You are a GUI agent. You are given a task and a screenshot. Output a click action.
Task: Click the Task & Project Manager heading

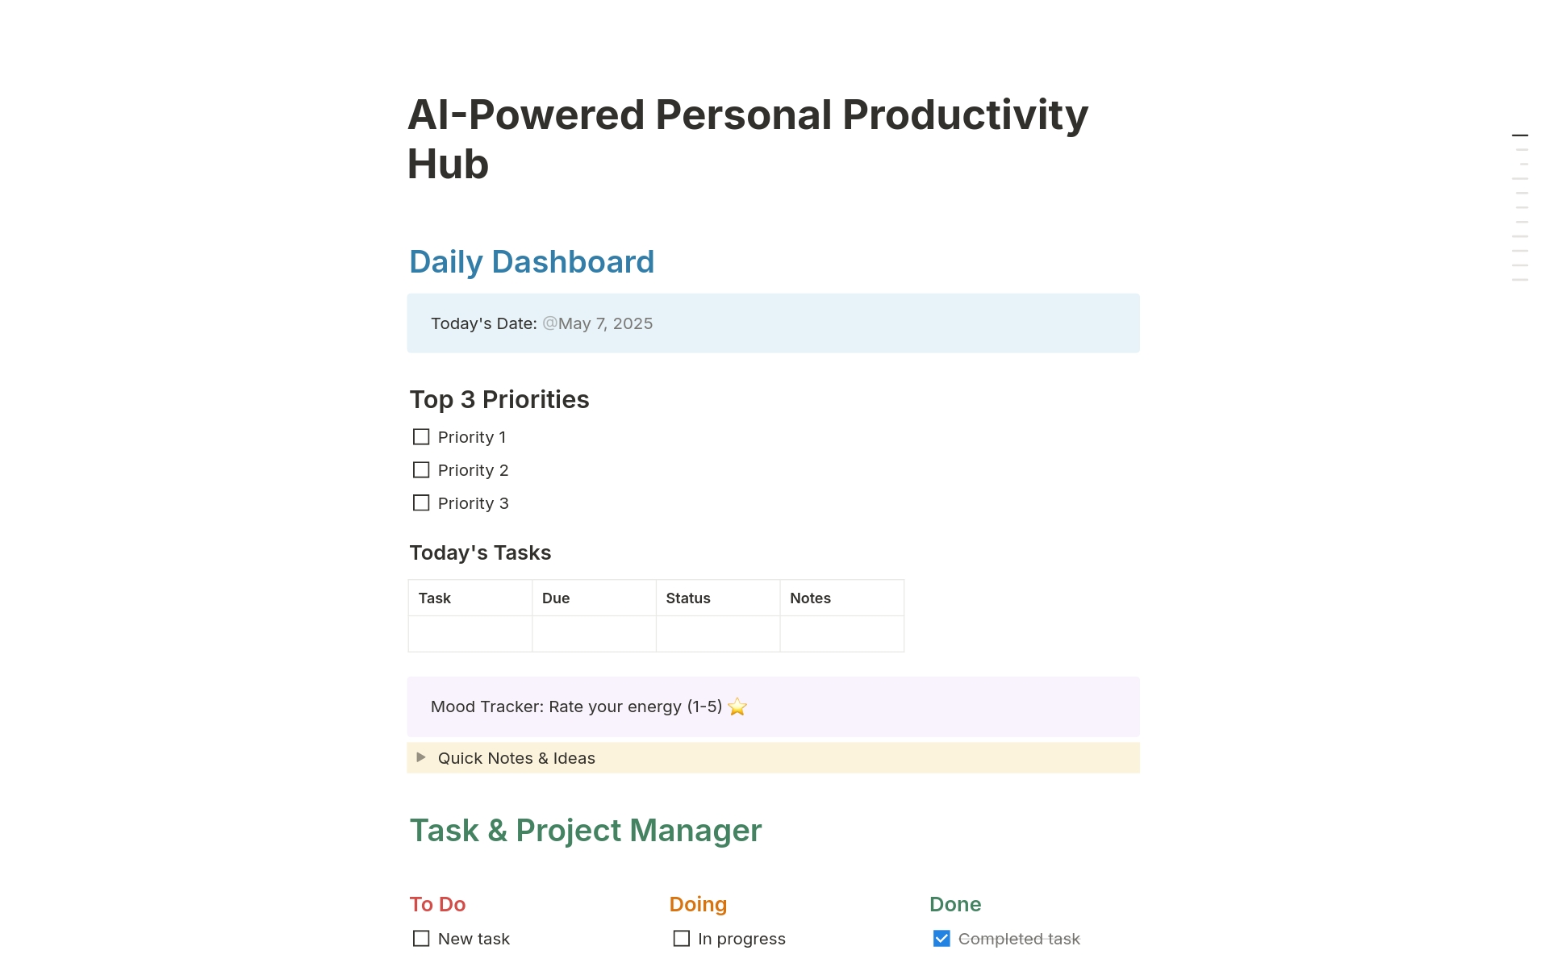tap(585, 830)
